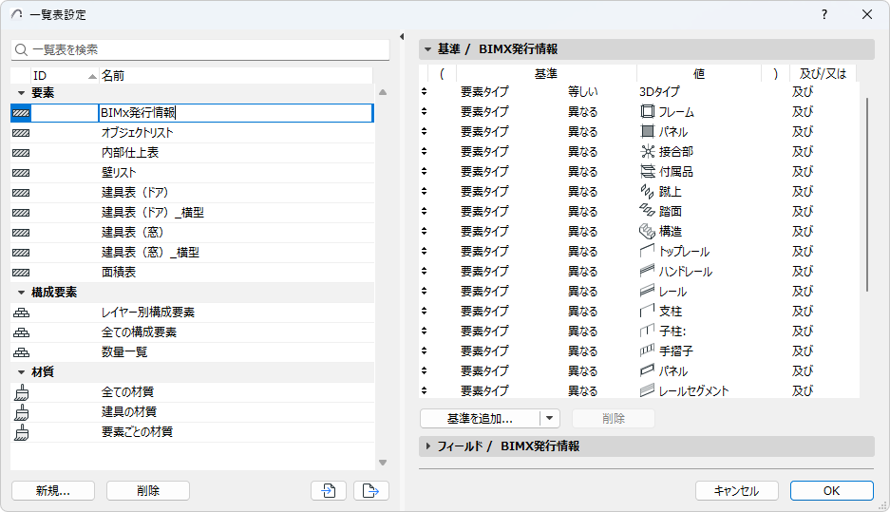Click the 新規... button
This screenshot has height=512, width=890.
52,490
